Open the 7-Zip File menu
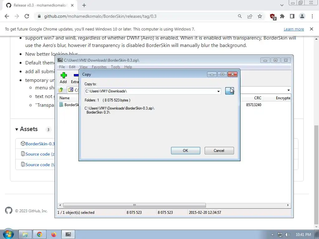This screenshot has height=239, width=319. [x=62, y=67]
